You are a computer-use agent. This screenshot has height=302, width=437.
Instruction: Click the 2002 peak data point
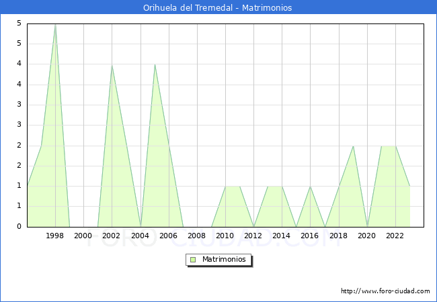point(112,65)
